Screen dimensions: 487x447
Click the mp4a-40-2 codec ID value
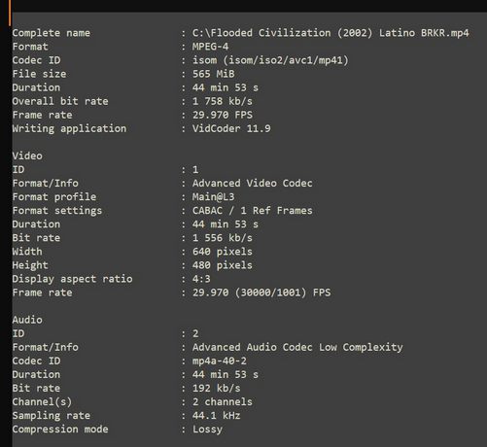click(x=220, y=361)
